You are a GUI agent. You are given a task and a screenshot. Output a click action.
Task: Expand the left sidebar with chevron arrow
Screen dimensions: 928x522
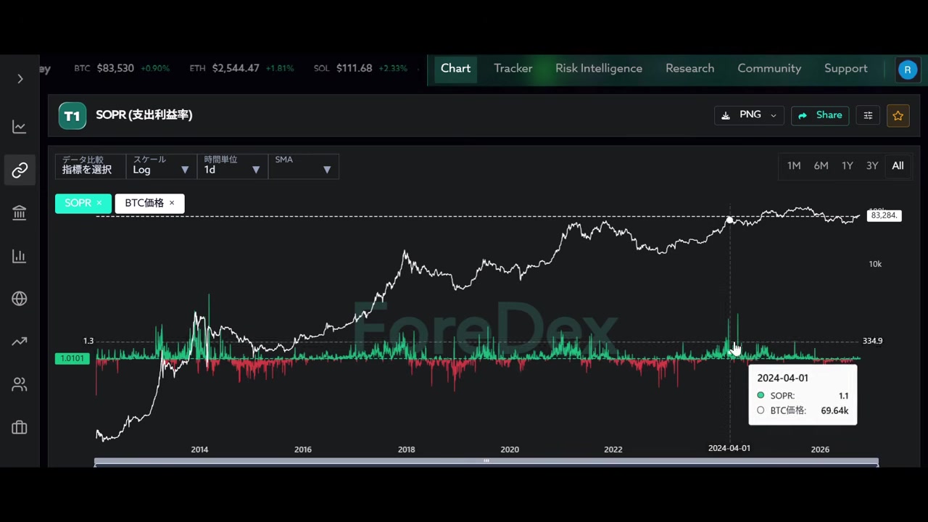(x=20, y=78)
